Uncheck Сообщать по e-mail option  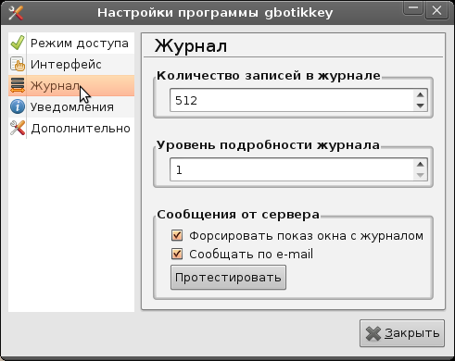(x=177, y=254)
